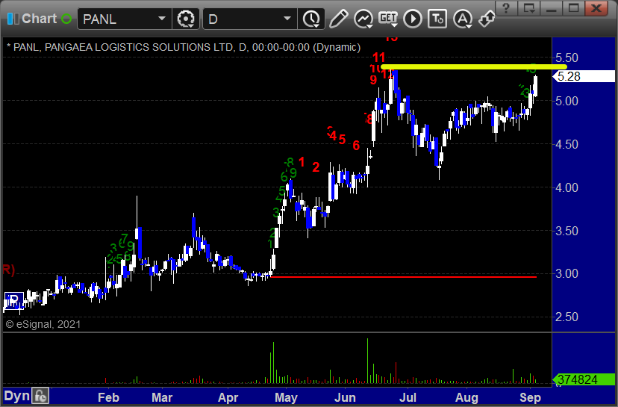Click the Dyn label at bottom left

[16, 396]
